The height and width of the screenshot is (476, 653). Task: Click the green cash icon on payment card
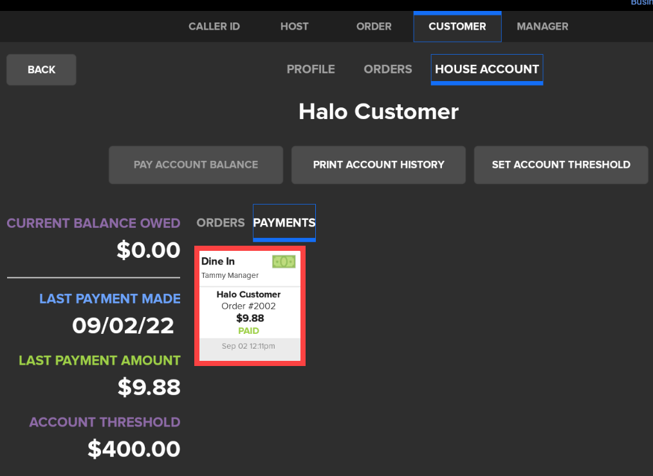click(x=283, y=262)
